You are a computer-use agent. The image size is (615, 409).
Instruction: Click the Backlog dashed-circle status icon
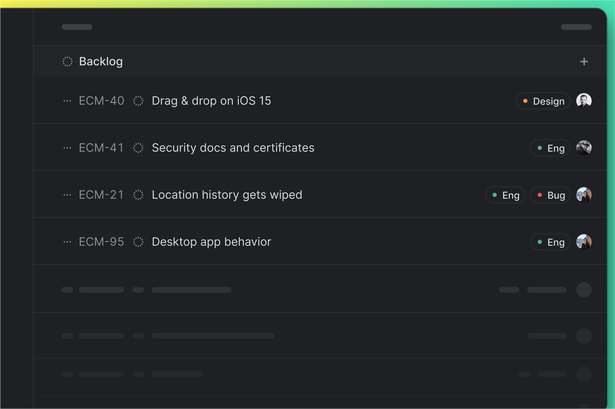point(67,61)
